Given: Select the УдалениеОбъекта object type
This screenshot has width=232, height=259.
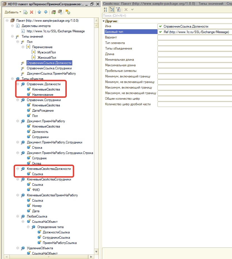Looking at the screenshot, I should click(x=40, y=248).
